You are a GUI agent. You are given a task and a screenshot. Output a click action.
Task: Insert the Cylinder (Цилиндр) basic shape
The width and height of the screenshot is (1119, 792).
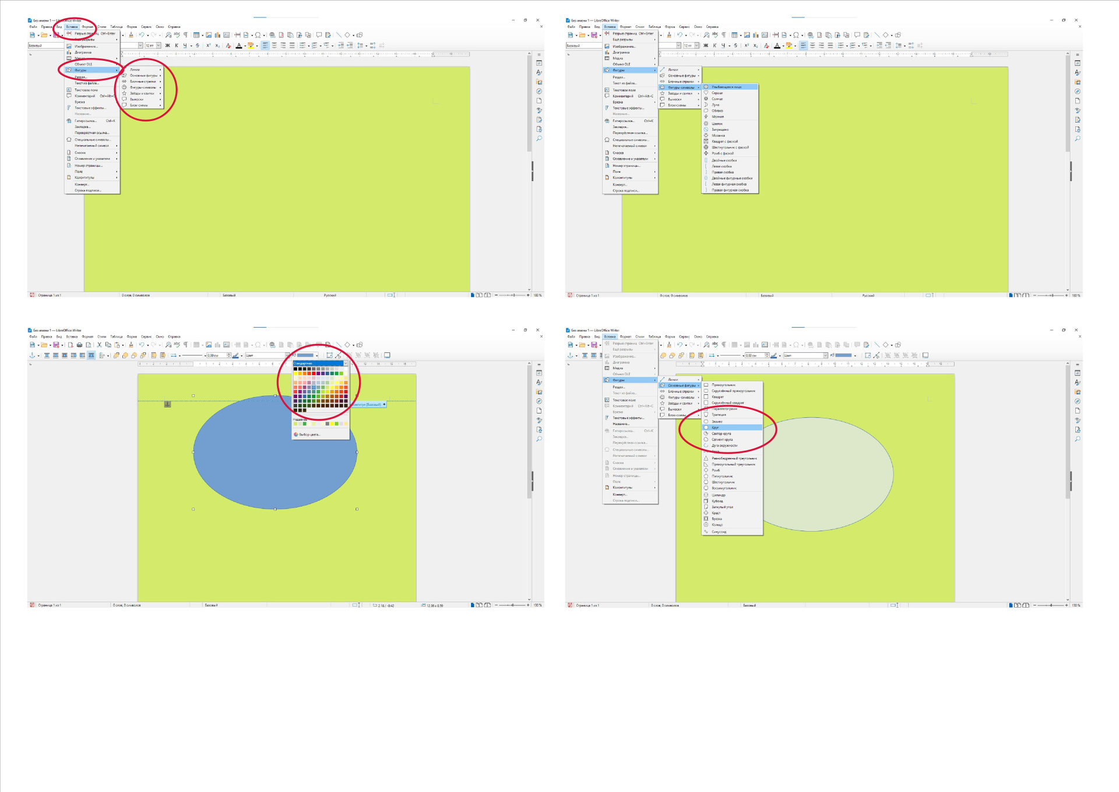[718, 495]
